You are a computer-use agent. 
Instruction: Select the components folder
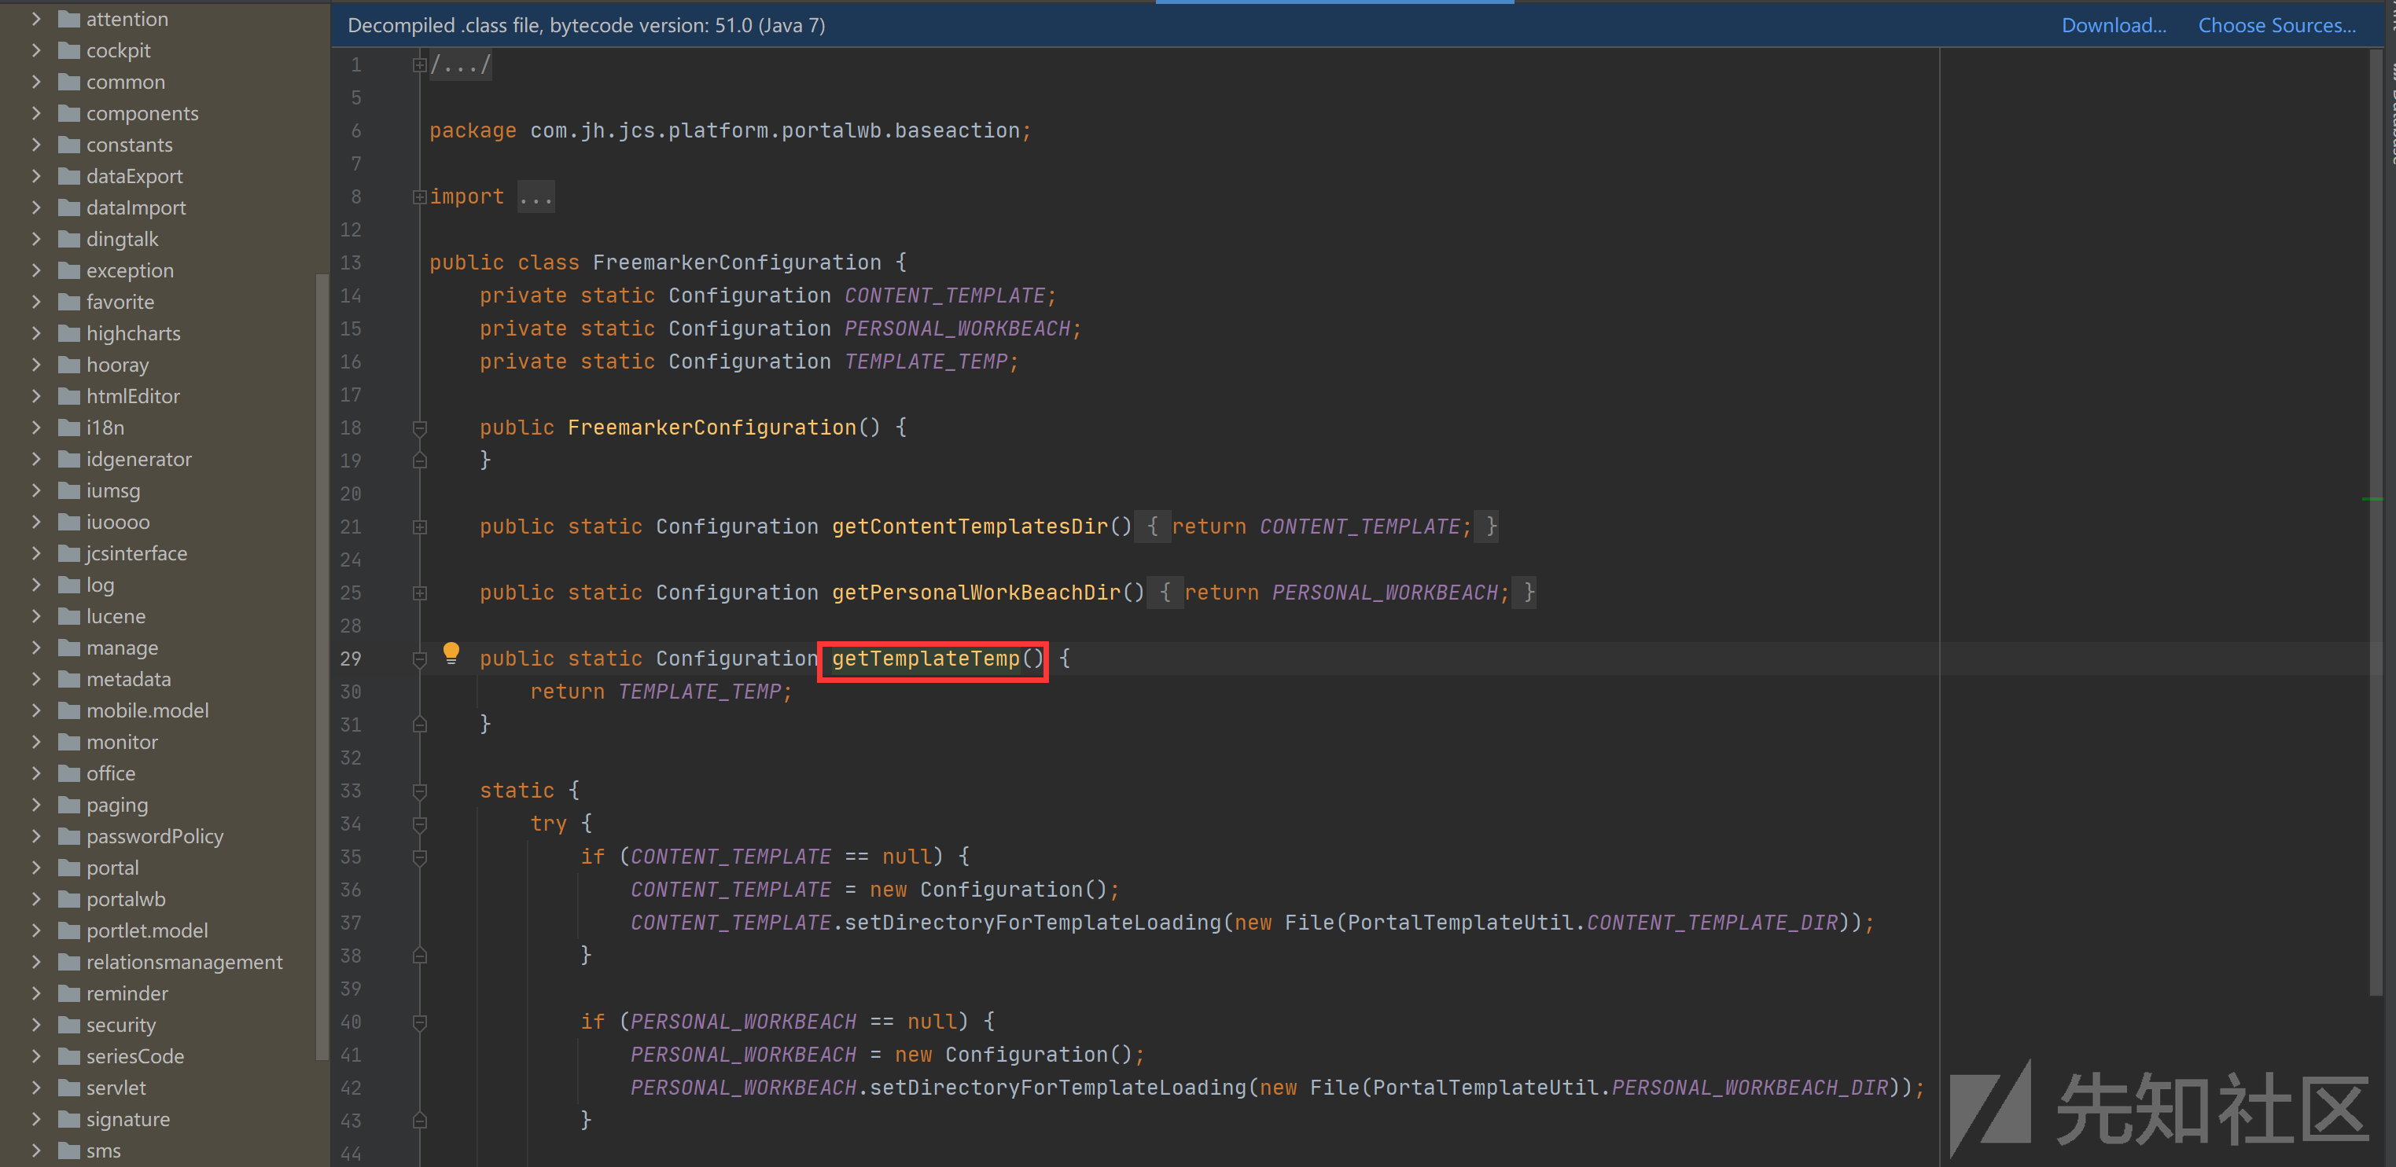pos(142,113)
